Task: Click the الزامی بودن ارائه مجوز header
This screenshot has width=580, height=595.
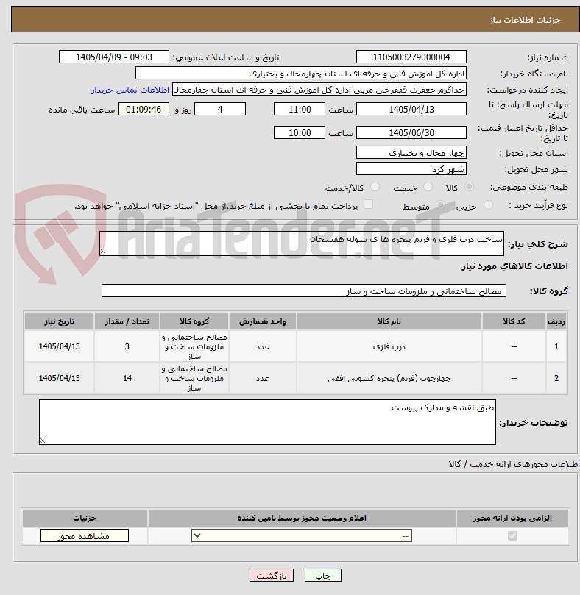Action: click(x=512, y=518)
